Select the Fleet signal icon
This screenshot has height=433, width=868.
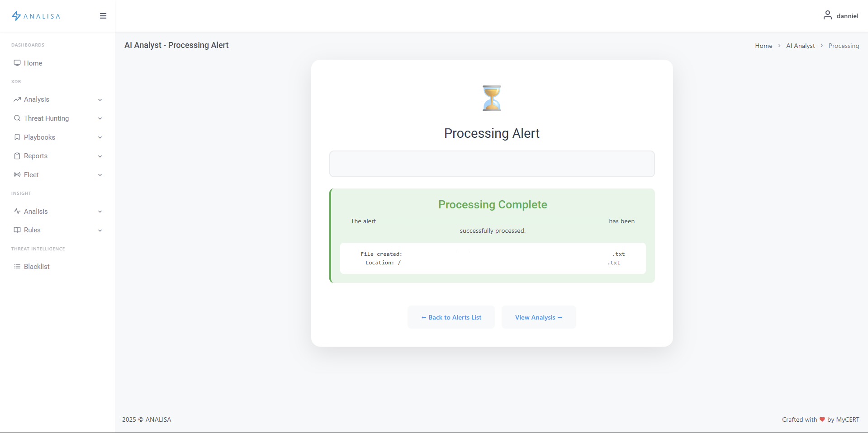18,174
